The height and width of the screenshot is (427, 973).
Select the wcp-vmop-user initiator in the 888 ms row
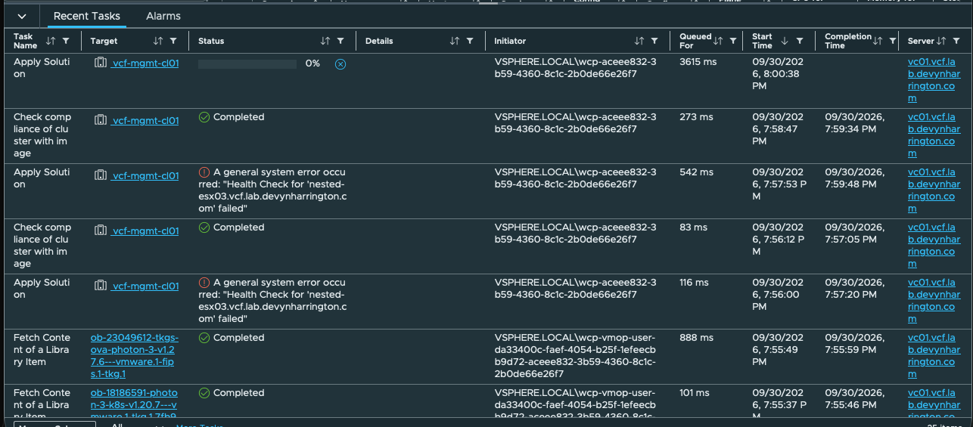[x=576, y=356]
